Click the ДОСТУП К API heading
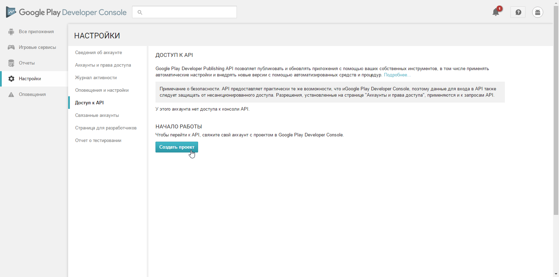559x277 pixels. coord(174,55)
